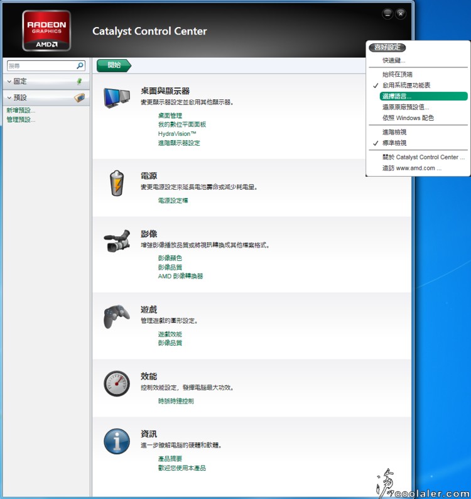The height and width of the screenshot is (499, 471).
Task: Click the blue info icon for 資訊
Action: 117,441
